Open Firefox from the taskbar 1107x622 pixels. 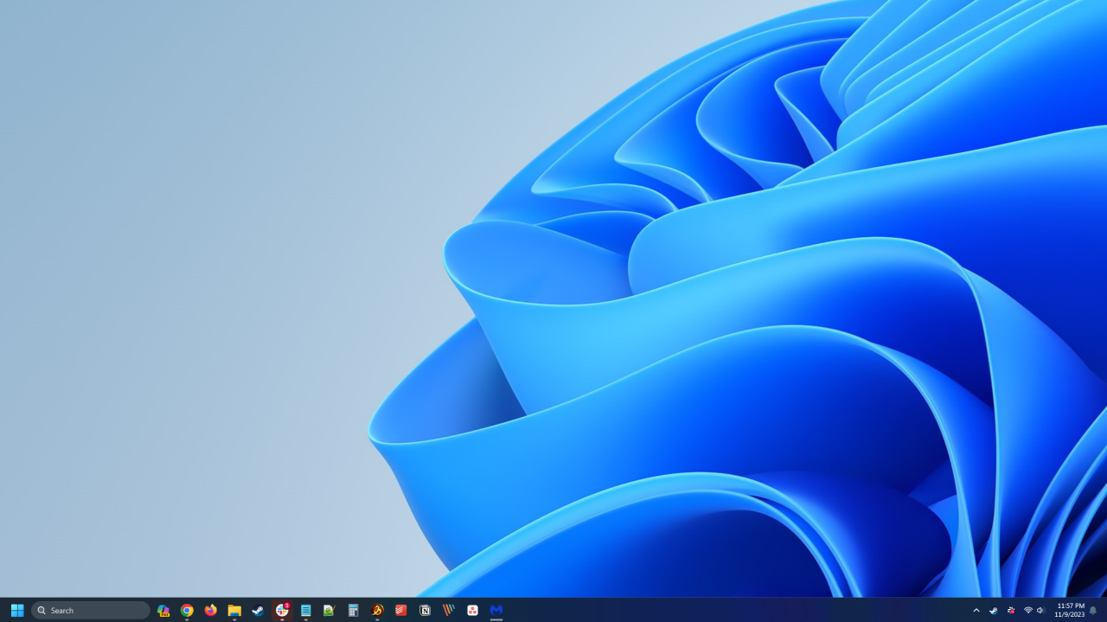pyautogui.click(x=211, y=610)
